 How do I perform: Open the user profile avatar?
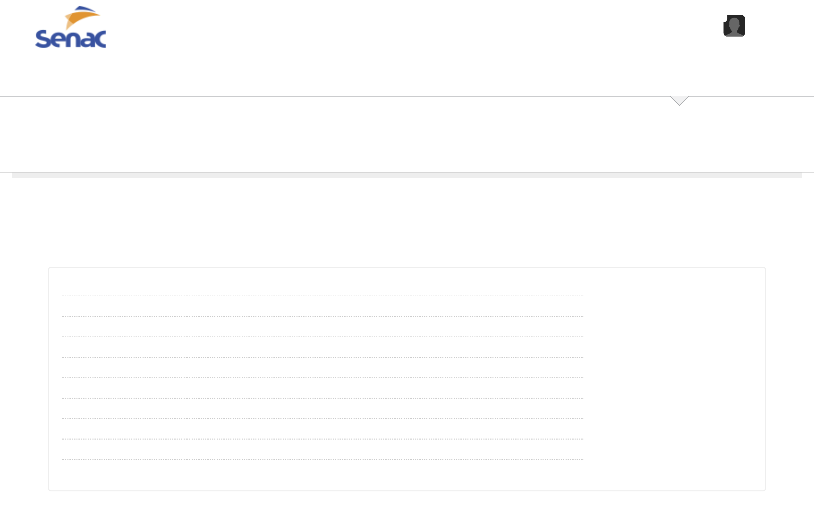click(x=734, y=26)
